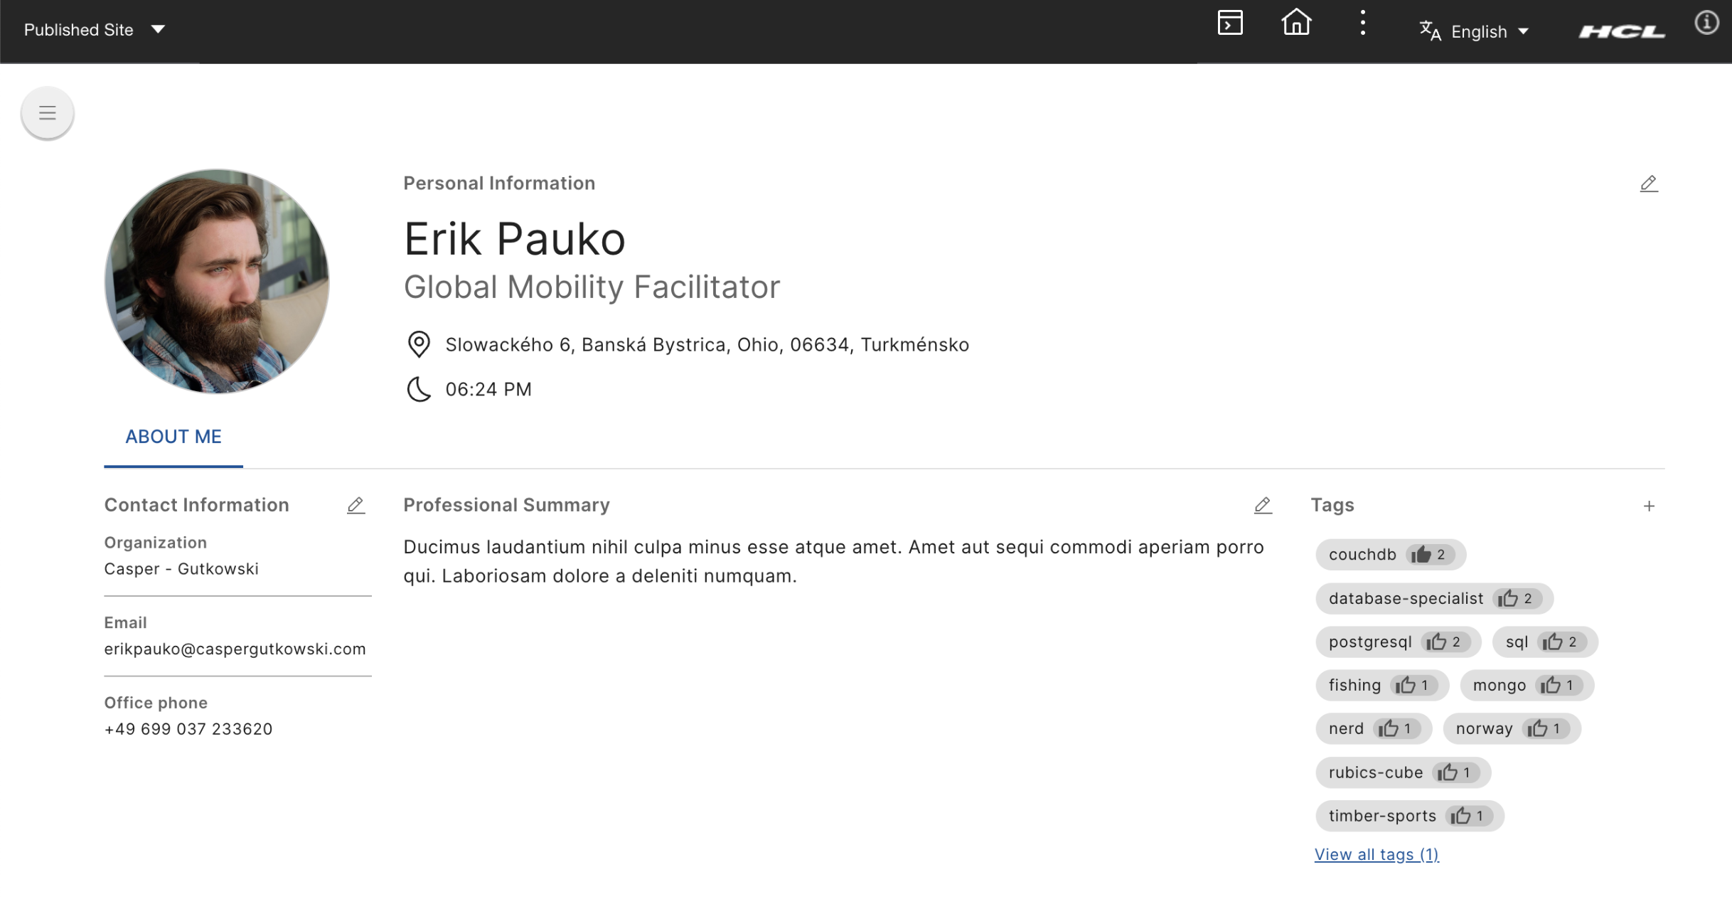The width and height of the screenshot is (1732, 909).
Task: Click the sql tag chip
Action: coord(1517,642)
